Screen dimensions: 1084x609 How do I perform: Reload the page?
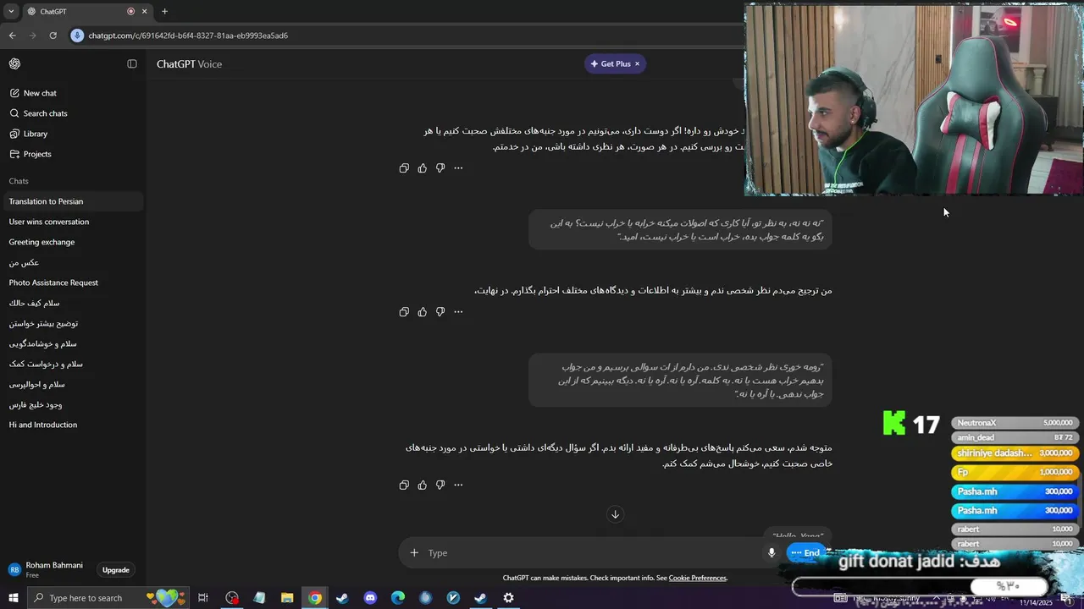[53, 36]
